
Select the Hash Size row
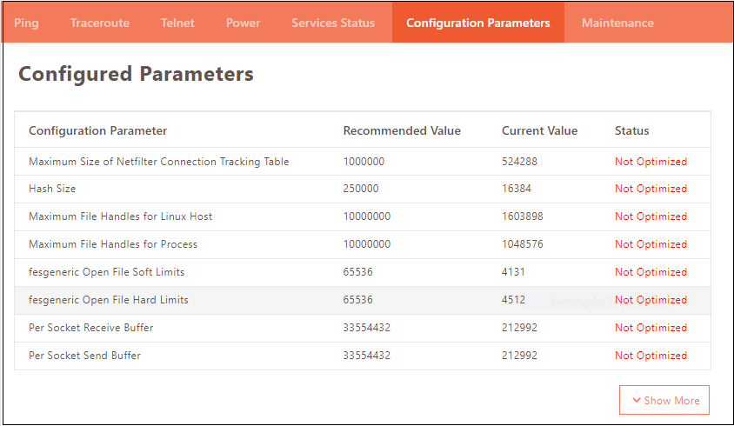point(52,189)
